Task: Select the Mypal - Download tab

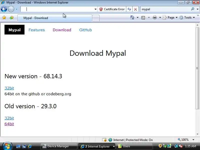Action: click(x=54, y=18)
